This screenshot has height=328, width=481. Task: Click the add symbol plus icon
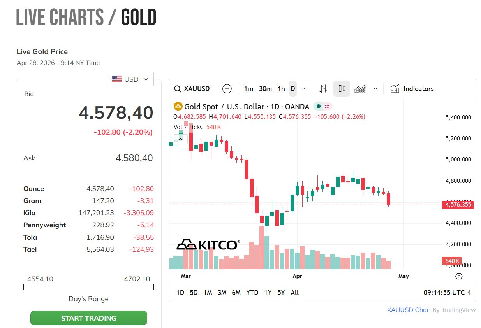227,89
